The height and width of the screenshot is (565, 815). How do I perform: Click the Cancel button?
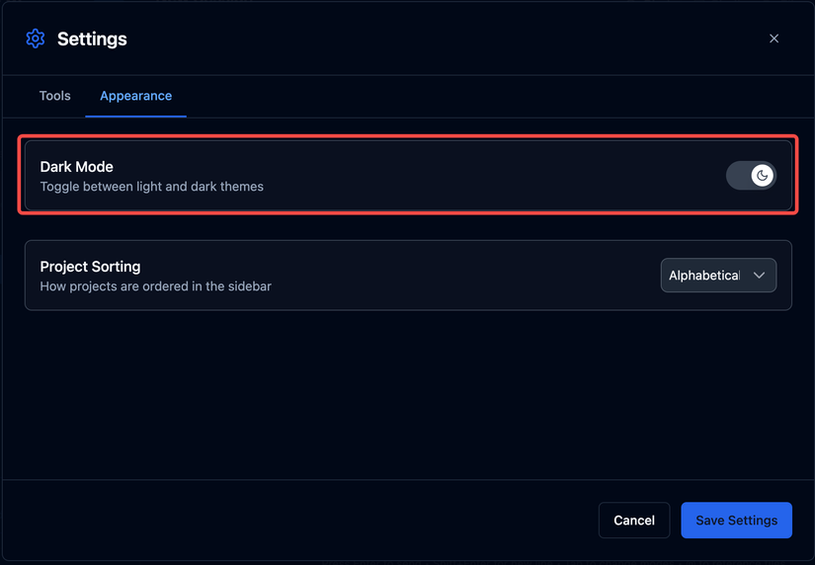[x=633, y=520]
